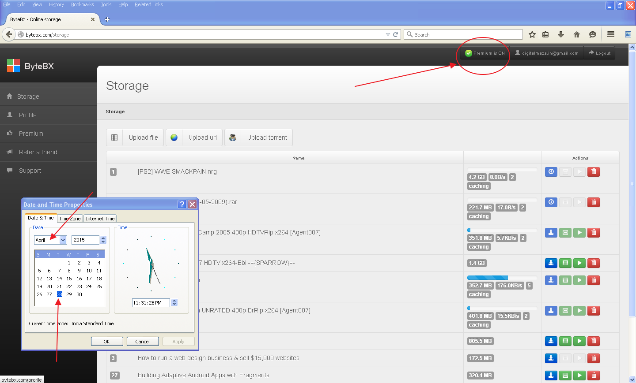Open Support in the sidebar
Viewport: 636px width, 383px height.
49,171
